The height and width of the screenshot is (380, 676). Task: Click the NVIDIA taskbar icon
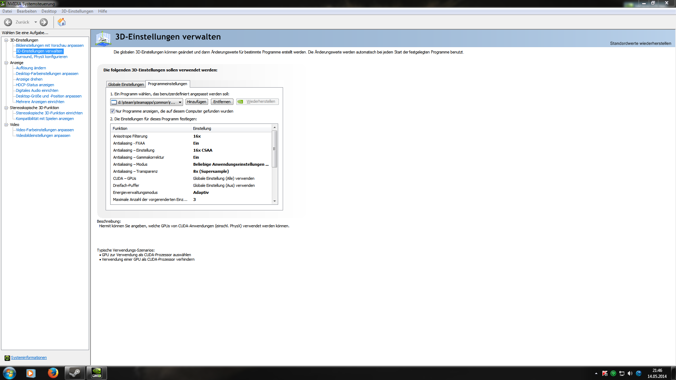coord(96,373)
